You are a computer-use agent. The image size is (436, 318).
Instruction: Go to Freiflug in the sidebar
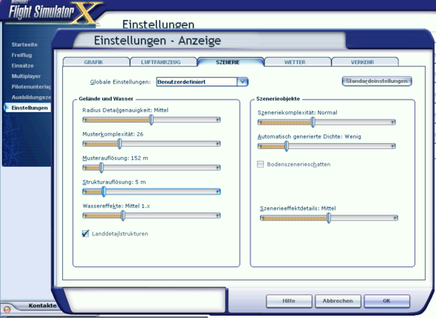tap(21, 55)
